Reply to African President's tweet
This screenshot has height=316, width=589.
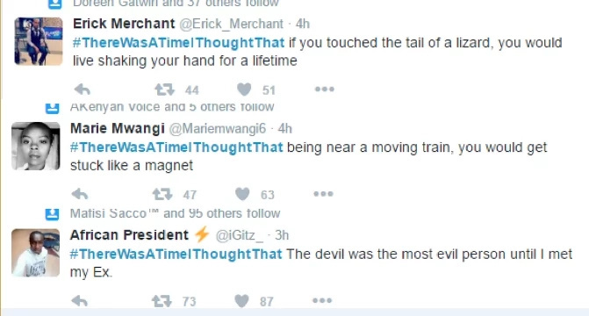79,301
